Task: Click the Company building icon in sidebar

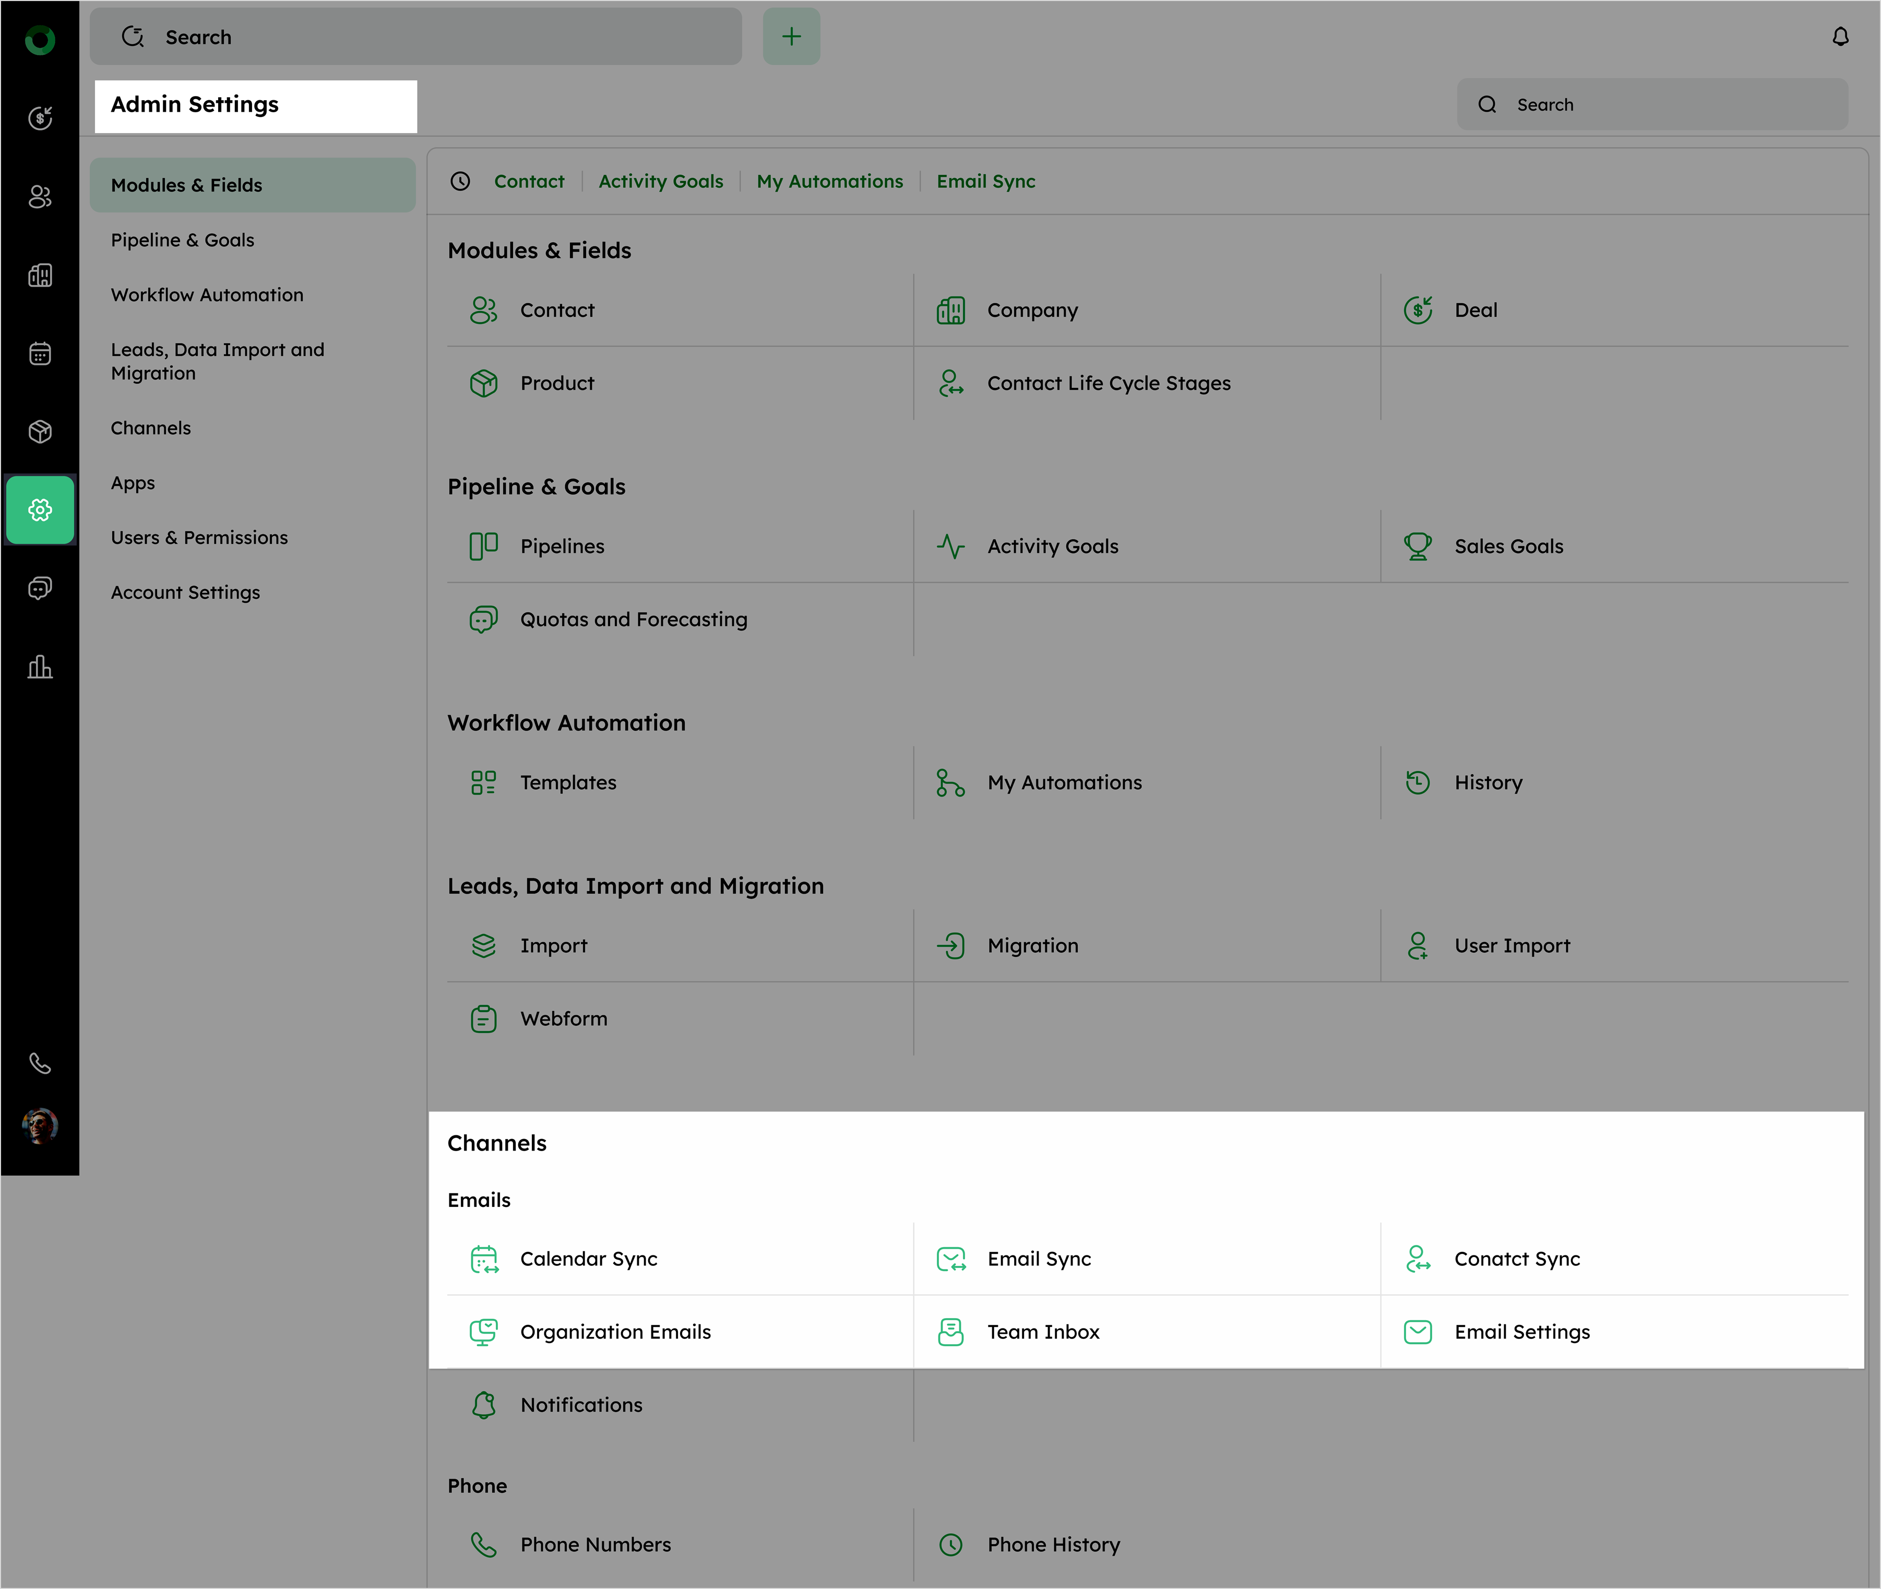Action: (40, 275)
